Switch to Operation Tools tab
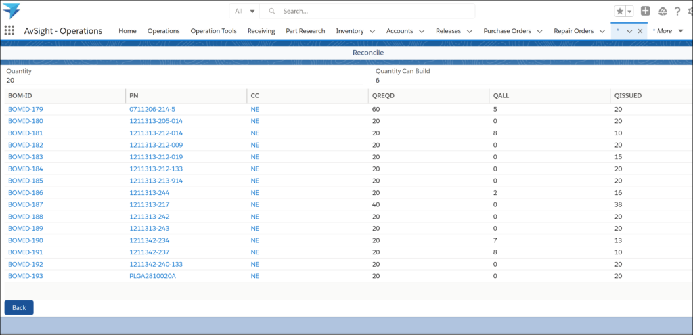Image resolution: width=693 pixels, height=335 pixels. pyautogui.click(x=213, y=31)
